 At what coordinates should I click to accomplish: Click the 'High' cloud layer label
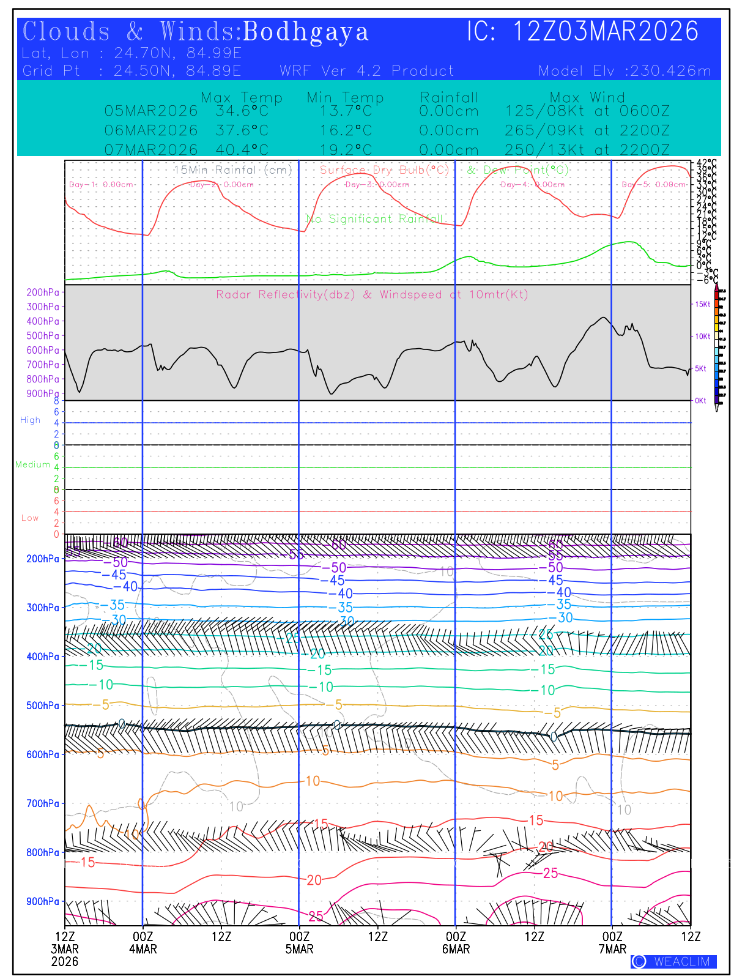(30, 420)
